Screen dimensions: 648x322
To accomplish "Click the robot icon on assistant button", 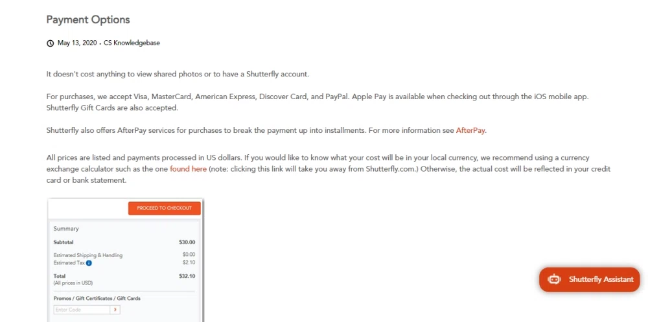I will pyautogui.click(x=554, y=279).
